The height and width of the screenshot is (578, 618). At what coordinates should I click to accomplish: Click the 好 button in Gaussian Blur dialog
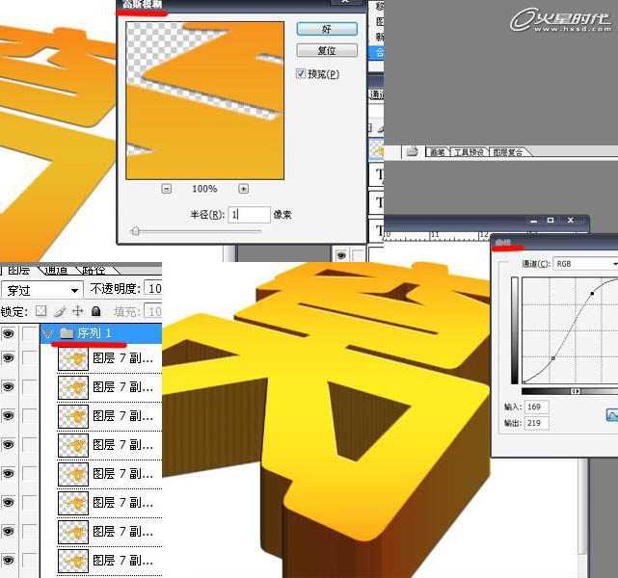coord(326,29)
